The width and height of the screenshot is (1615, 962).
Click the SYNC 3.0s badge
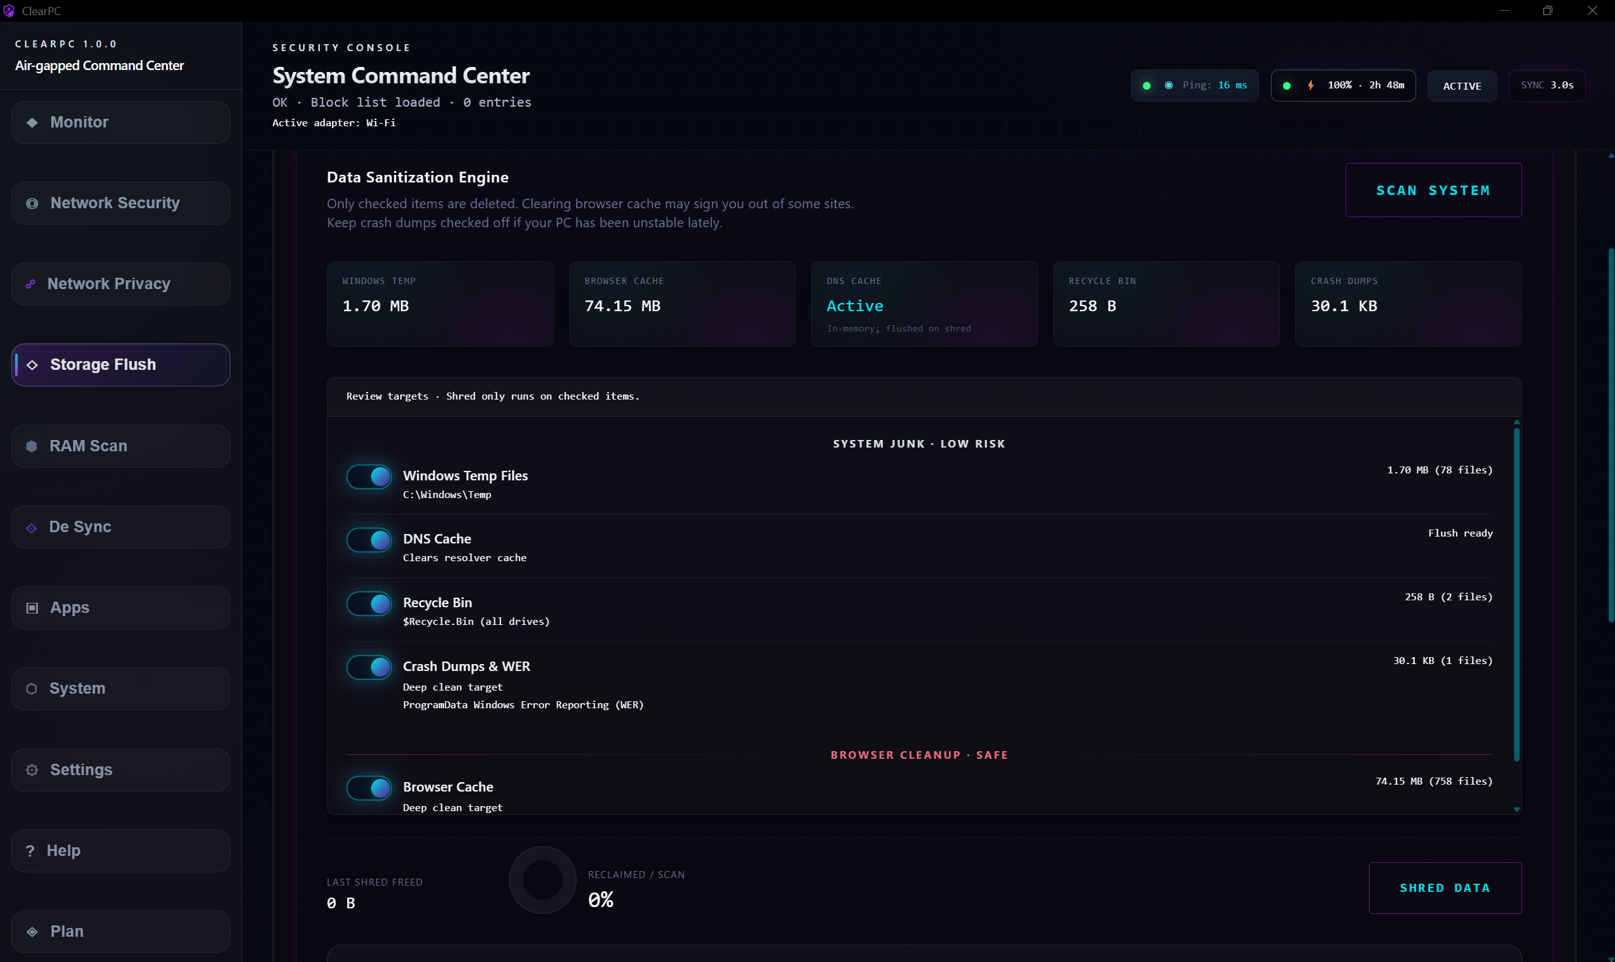point(1547,86)
